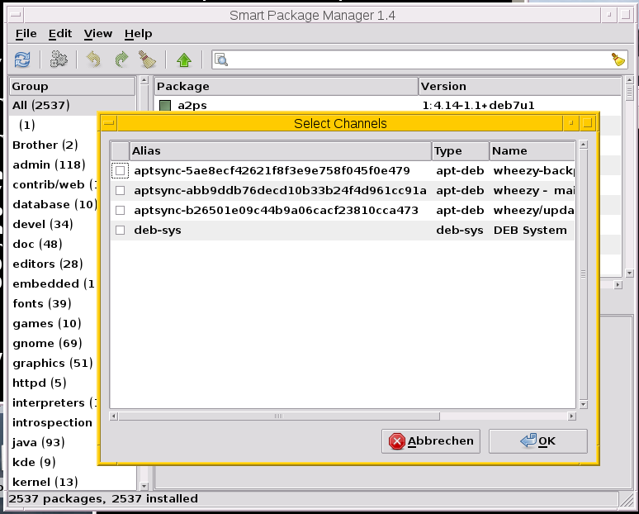Click the magnifier icon in search field

click(x=221, y=59)
